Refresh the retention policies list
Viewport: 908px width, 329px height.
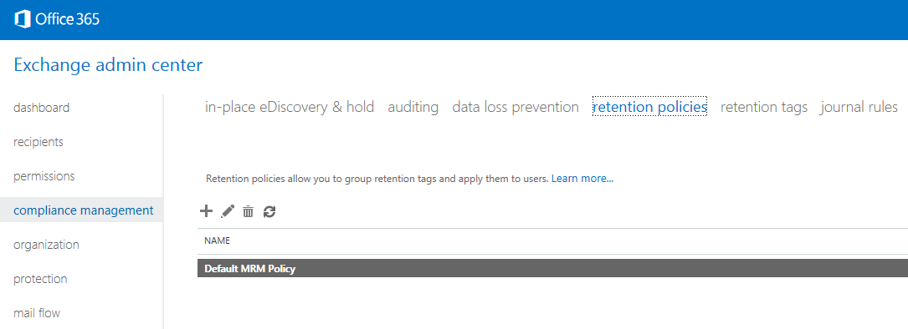[x=269, y=211]
